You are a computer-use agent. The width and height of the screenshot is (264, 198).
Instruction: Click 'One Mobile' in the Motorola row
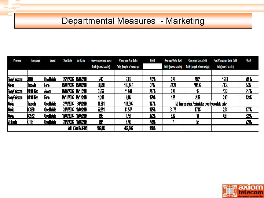click(50, 122)
